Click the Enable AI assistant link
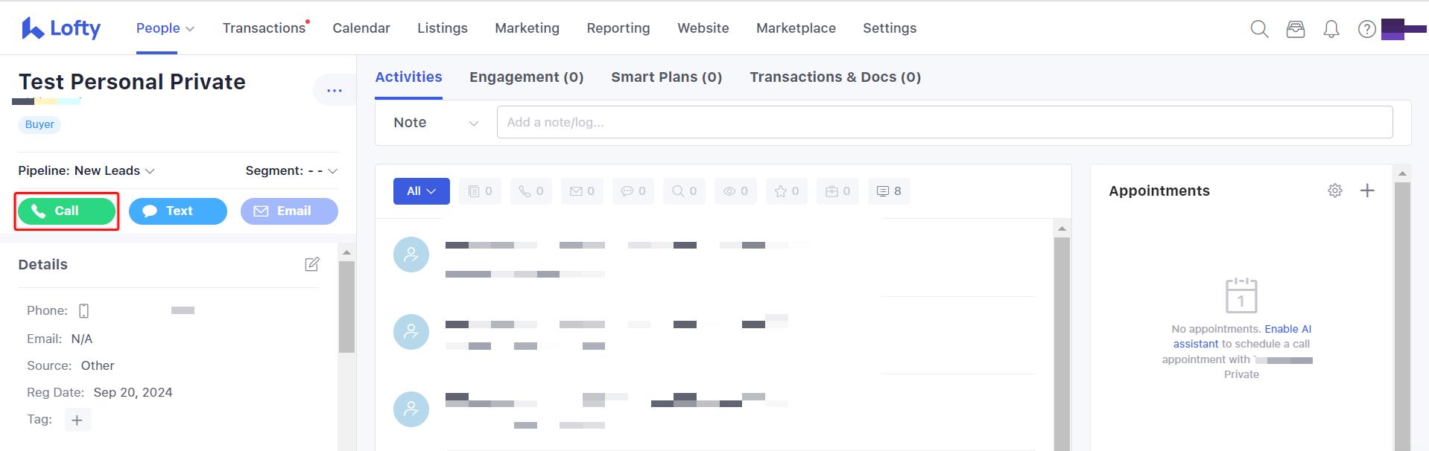The image size is (1429, 451). pyautogui.click(x=1241, y=336)
